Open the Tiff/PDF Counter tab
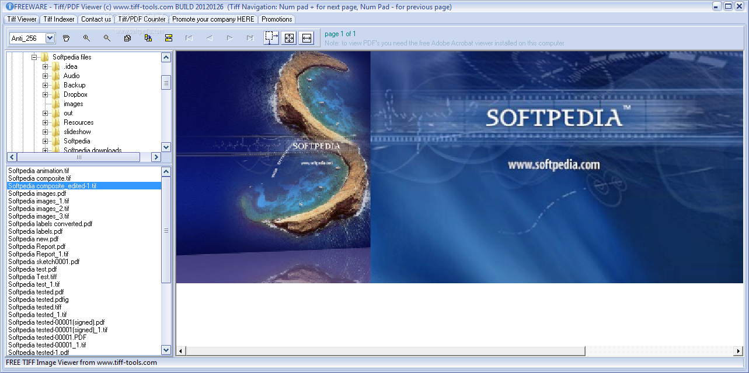 click(141, 19)
